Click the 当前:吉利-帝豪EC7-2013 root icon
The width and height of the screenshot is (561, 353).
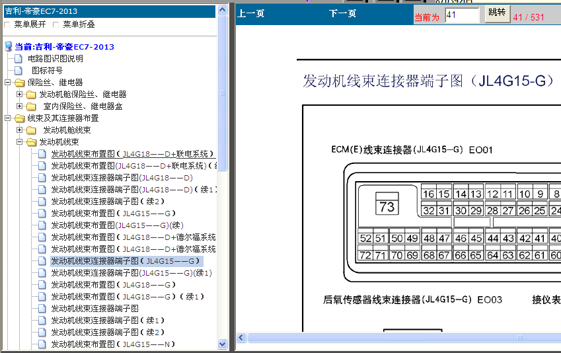pos(9,46)
